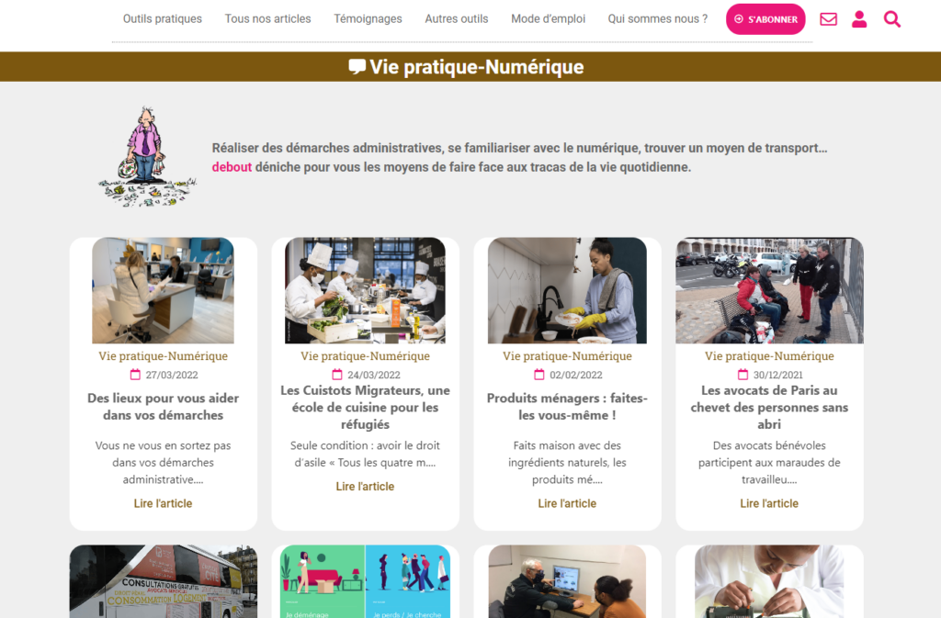Click the calendar icon next to 02/02/2022

tap(539, 375)
